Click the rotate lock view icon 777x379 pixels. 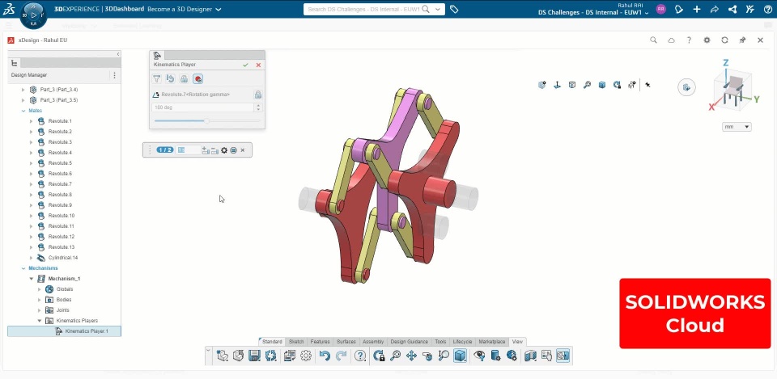coord(379,356)
